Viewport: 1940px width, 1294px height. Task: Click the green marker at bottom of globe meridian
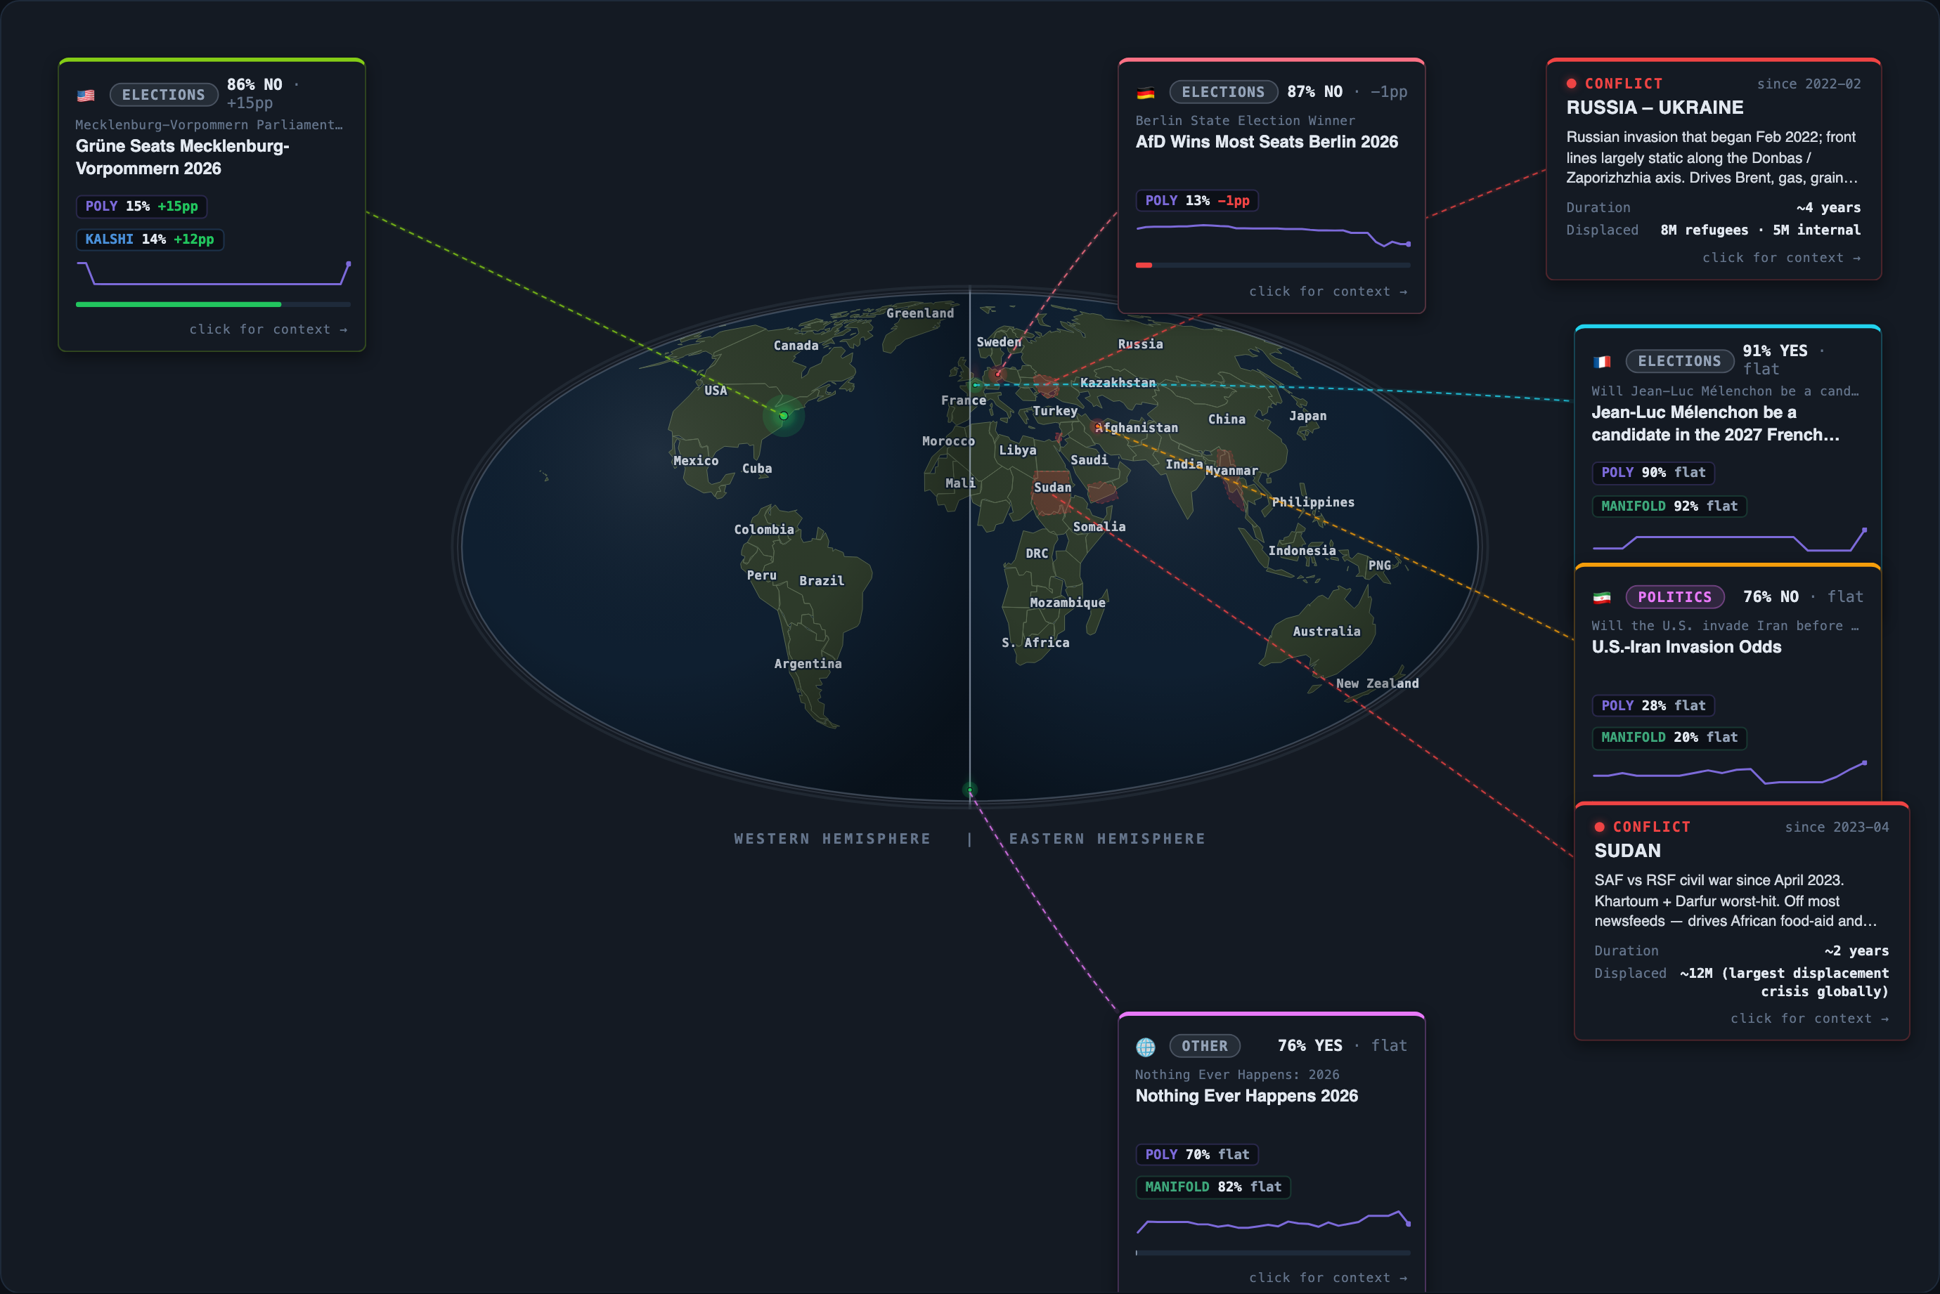pos(970,790)
